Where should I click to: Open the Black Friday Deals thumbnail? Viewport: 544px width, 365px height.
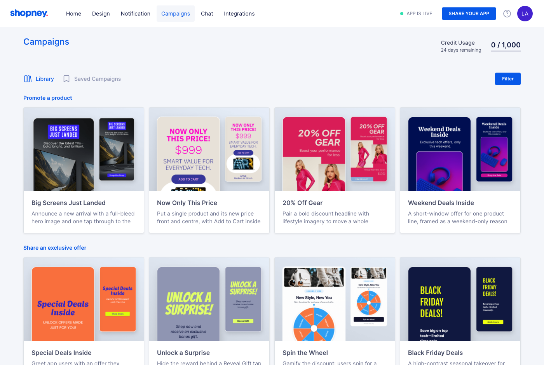coord(460,299)
